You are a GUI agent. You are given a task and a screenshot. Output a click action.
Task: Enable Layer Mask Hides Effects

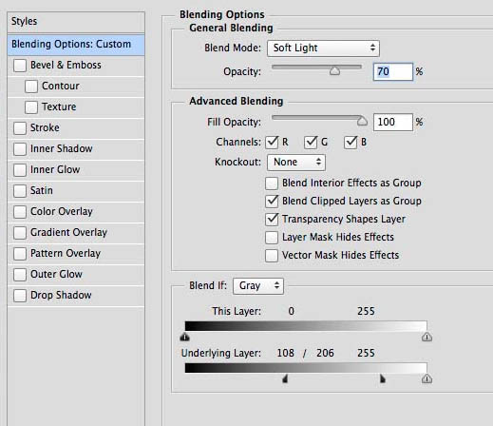[272, 238]
